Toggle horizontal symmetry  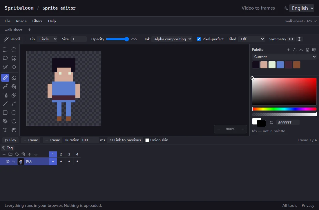coord(291,39)
